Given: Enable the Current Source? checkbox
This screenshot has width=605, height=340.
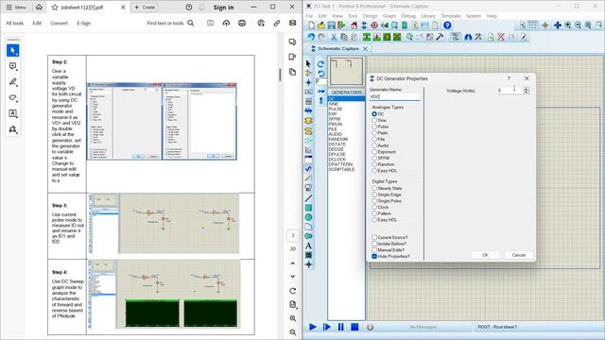Looking at the screenshot, I should [374, 237].
